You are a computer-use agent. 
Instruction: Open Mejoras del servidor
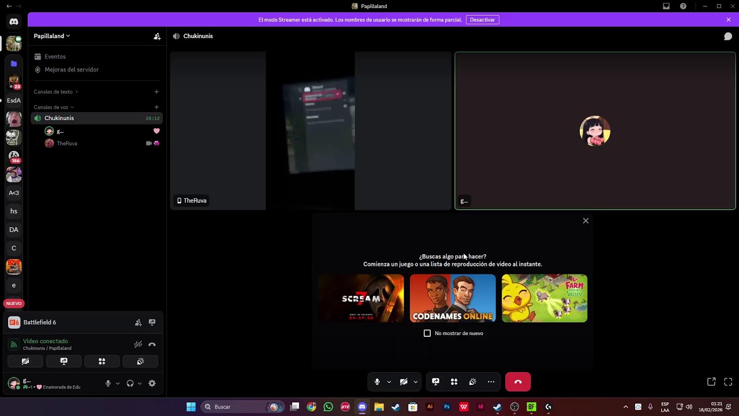tap(96, 69)
